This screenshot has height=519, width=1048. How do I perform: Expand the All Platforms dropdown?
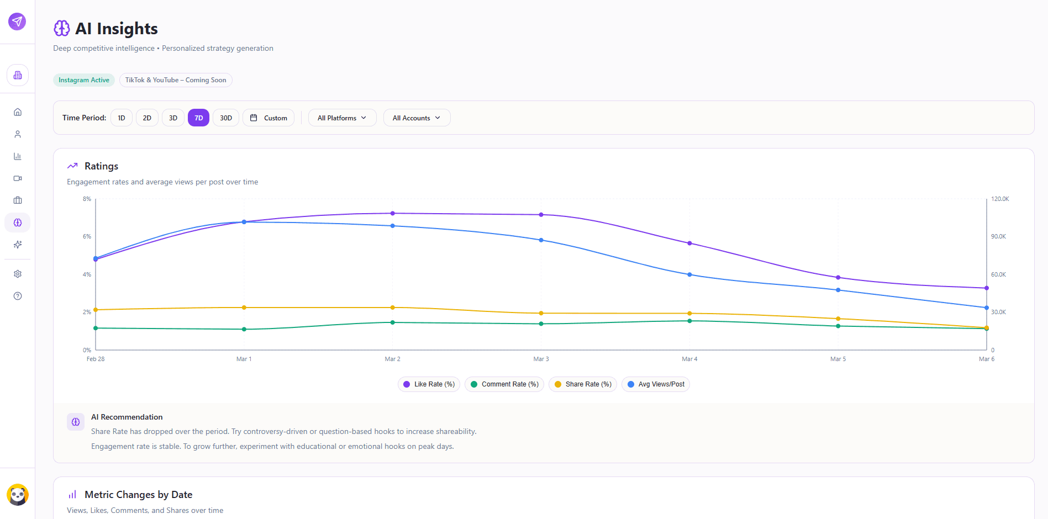pos(342,118)
